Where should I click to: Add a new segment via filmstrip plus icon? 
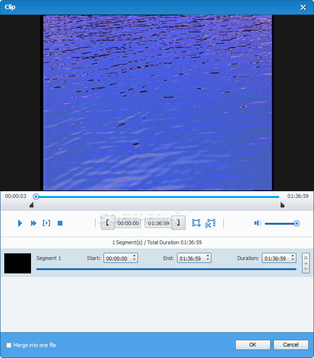click(196, 223)
